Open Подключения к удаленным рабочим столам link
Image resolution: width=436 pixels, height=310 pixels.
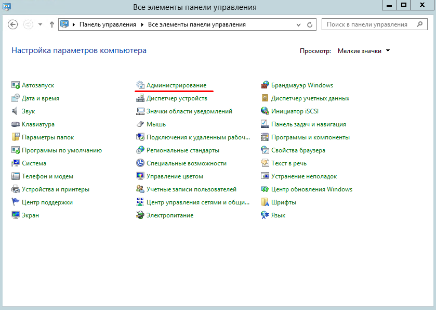199,137
